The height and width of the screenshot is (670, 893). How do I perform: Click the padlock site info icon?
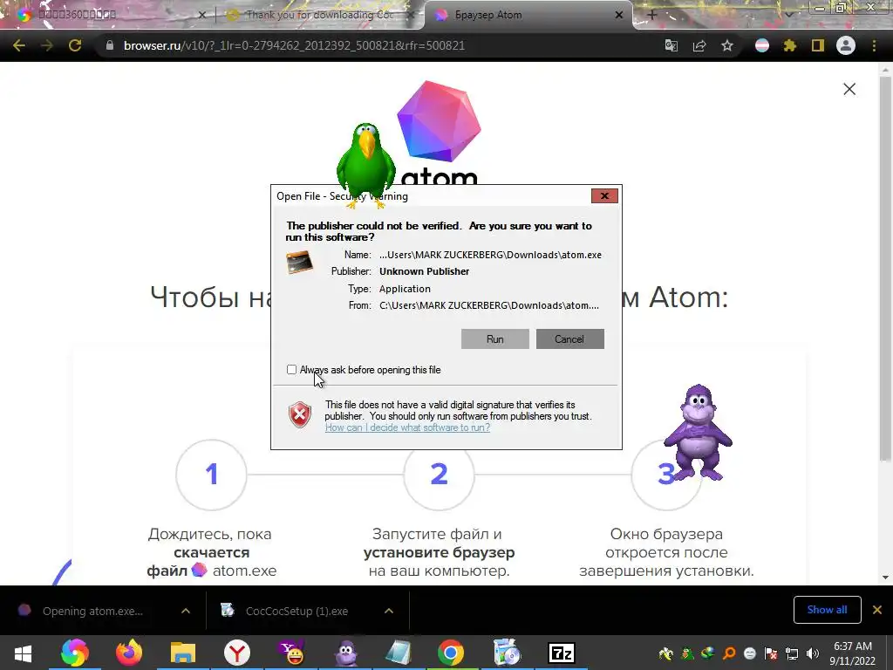point(110,45)
